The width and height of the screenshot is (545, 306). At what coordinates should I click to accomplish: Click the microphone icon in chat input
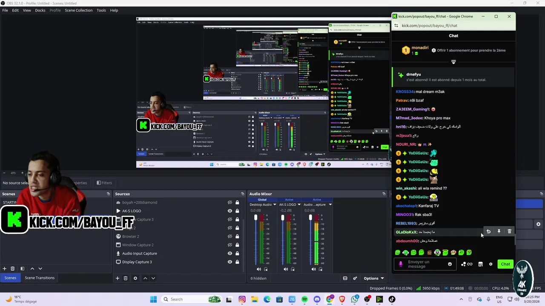401,264
